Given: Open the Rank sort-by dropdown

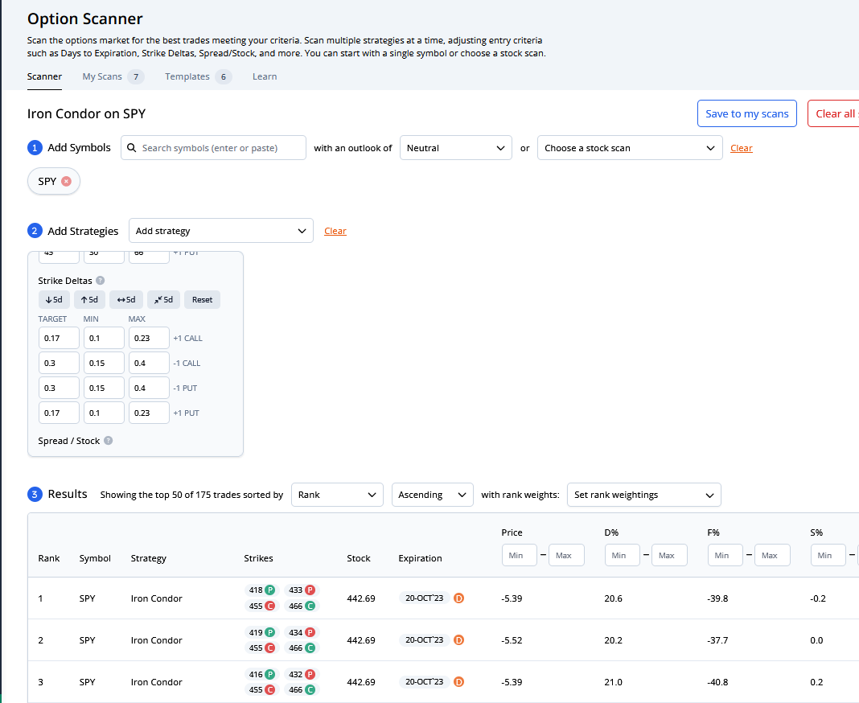Looking at the screenshot, I should tap(336, 495).
